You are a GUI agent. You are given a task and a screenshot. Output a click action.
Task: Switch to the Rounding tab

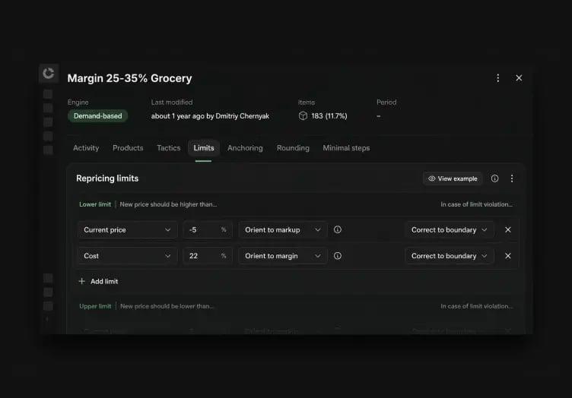click(x=293, y=148)
